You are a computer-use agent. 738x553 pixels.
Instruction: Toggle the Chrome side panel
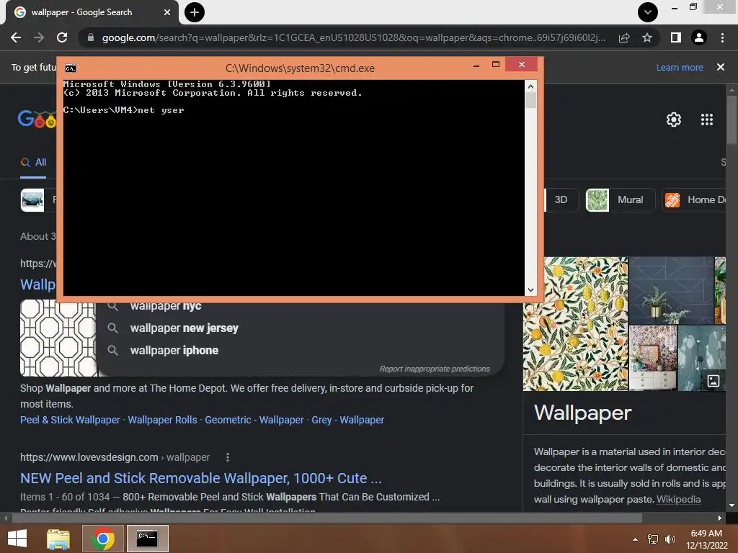[x=676, y=37]
